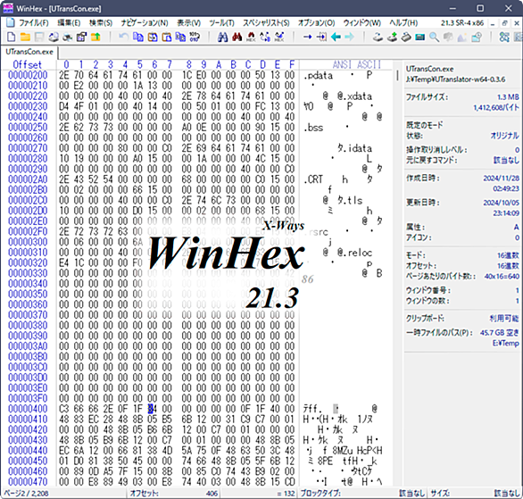
Task: Click the オフセット: 406 status bar field
Action: point(174,493)
